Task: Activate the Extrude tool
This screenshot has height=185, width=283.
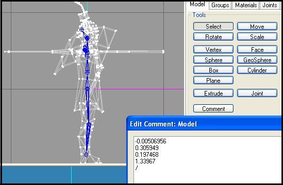Action: 213,93
